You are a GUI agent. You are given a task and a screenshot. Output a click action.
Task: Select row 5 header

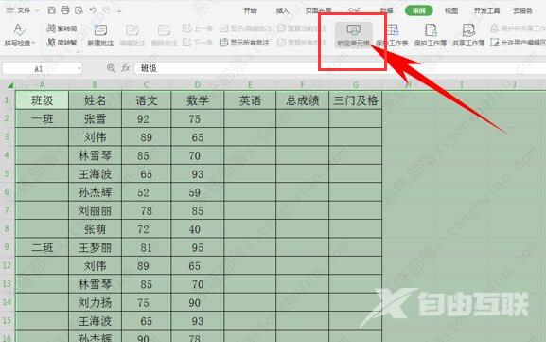point(7,173)
